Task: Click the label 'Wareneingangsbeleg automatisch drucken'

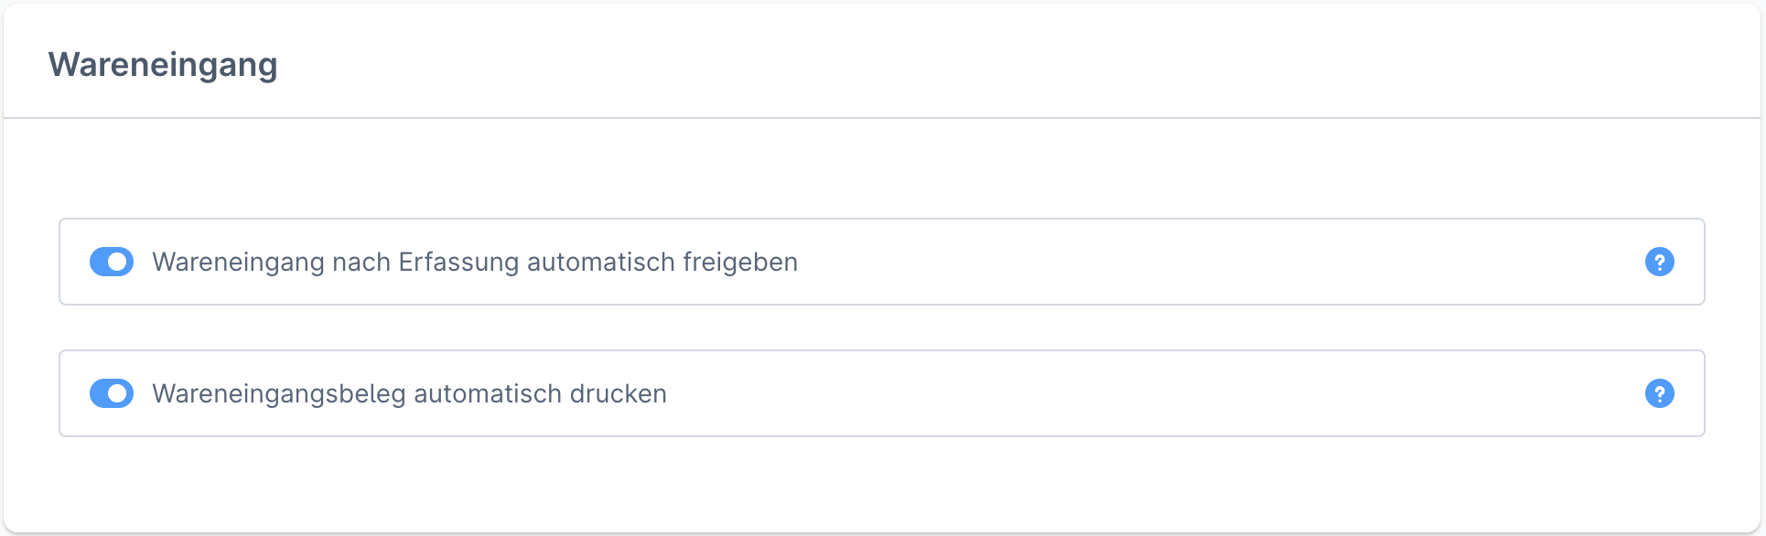Action: coord(409,394)
